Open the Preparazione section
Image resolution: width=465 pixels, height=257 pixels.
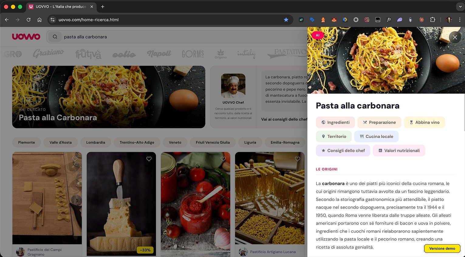tap(379, 122)
